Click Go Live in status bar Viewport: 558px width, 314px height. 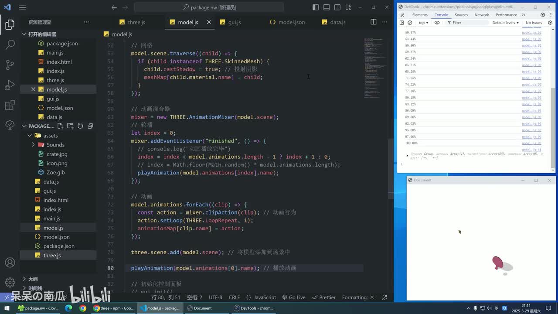click(294, 297)
